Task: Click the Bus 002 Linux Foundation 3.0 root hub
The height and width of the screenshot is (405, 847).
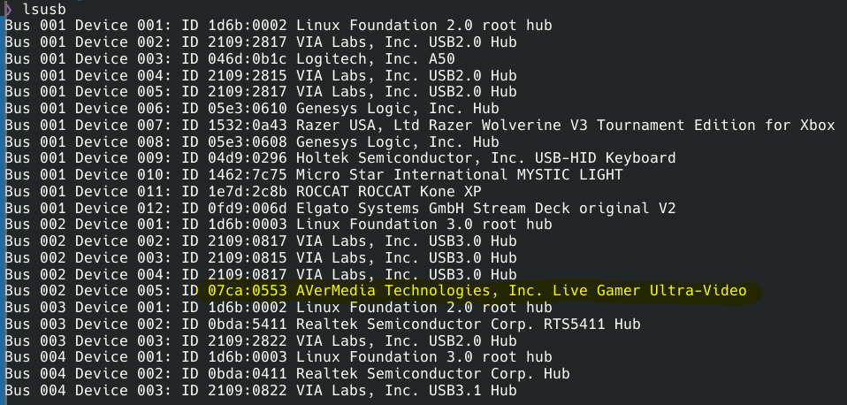Action: click(279, 225)
